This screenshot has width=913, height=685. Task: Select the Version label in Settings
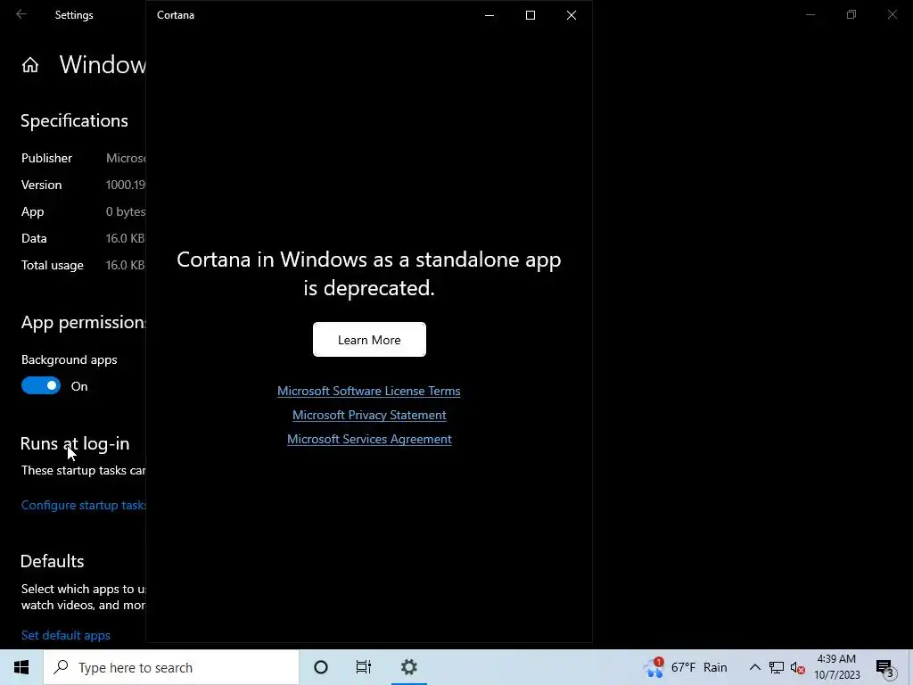[41, 185]
